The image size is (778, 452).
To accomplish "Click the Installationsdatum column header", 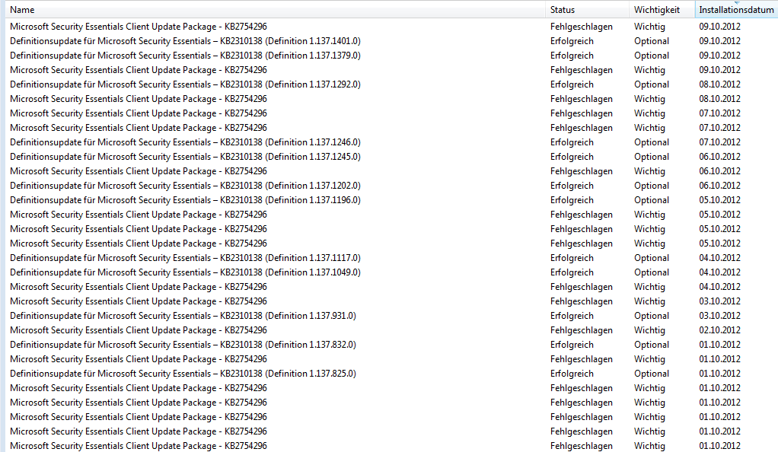I will pyautogui.click(x=736, y=9).
